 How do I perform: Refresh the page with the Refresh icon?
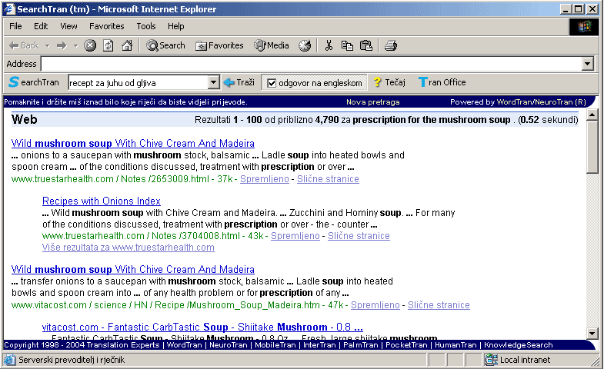click(108, 46)
